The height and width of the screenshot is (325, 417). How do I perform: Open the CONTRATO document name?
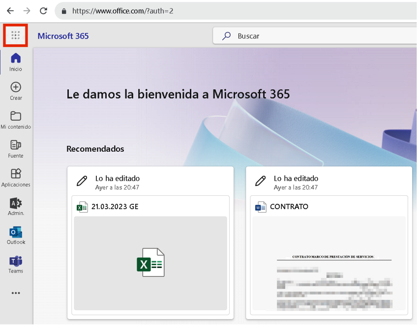(x=289, y=207)
